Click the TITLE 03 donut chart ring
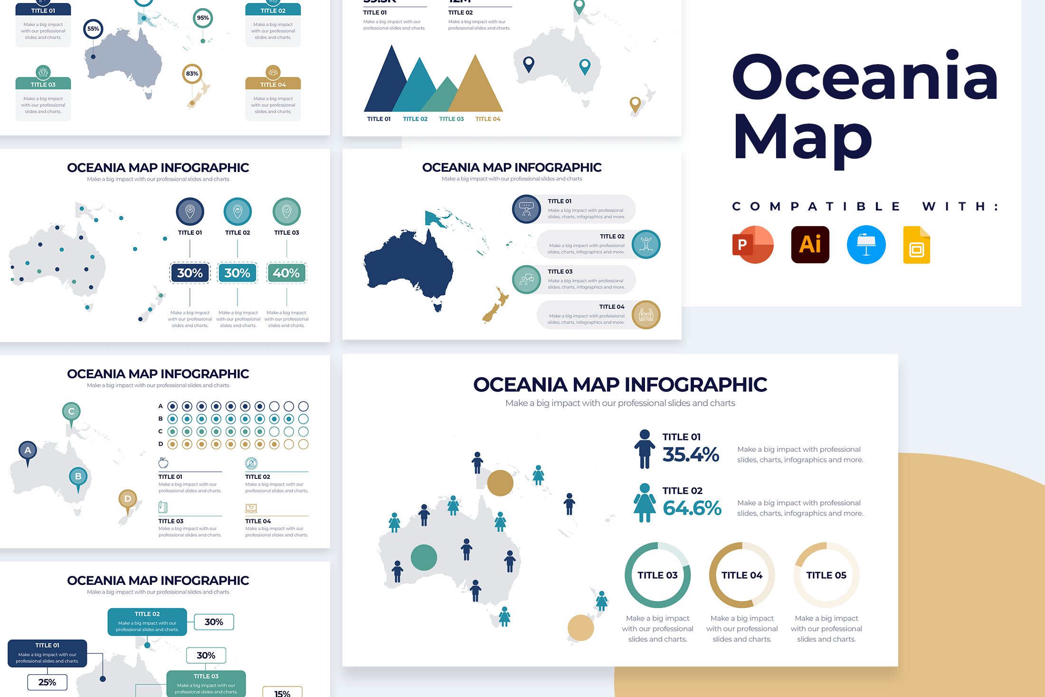 (657, 575)
